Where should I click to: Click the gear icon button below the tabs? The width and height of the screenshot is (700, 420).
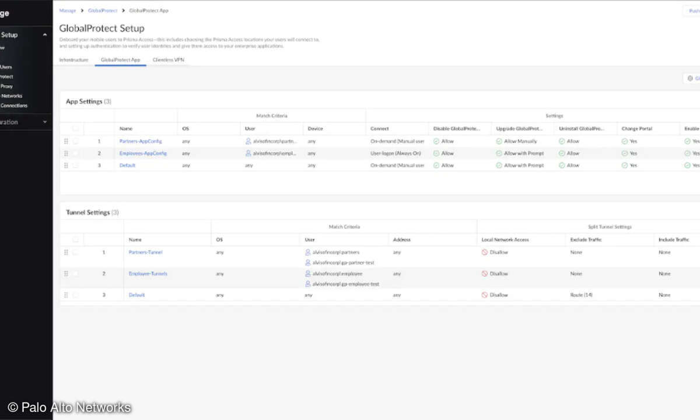(x=691, y=78)
